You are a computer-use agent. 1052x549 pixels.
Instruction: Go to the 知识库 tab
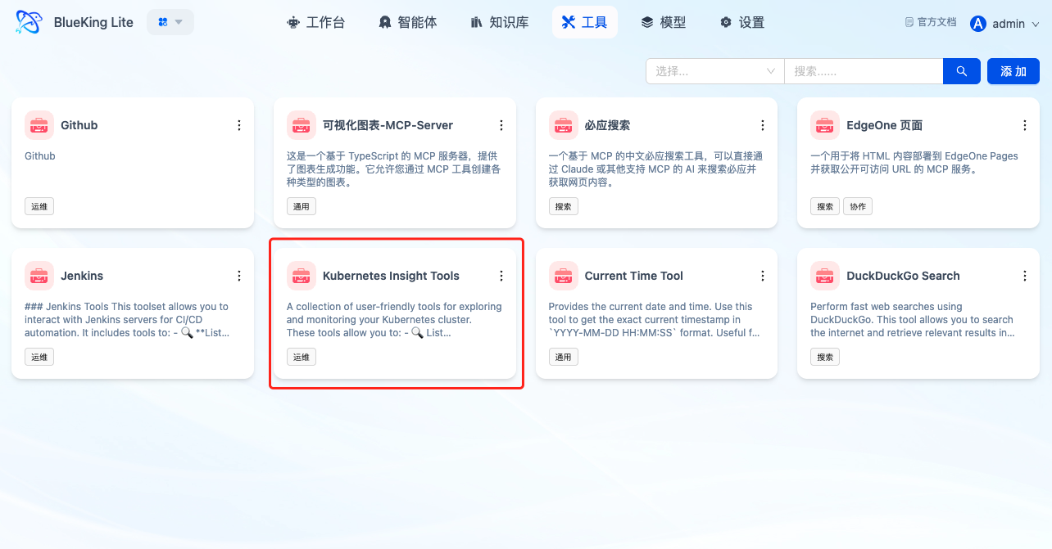pos(500,23)
